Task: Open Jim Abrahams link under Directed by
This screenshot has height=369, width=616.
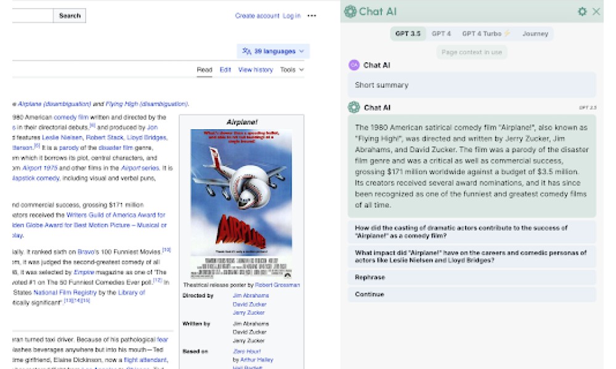Action: 251,296
